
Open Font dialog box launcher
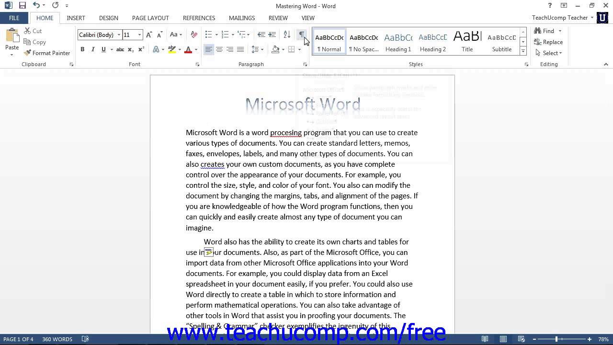tap(197, 64)
